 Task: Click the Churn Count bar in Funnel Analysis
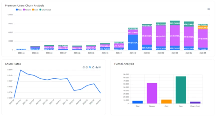[195, 103]
